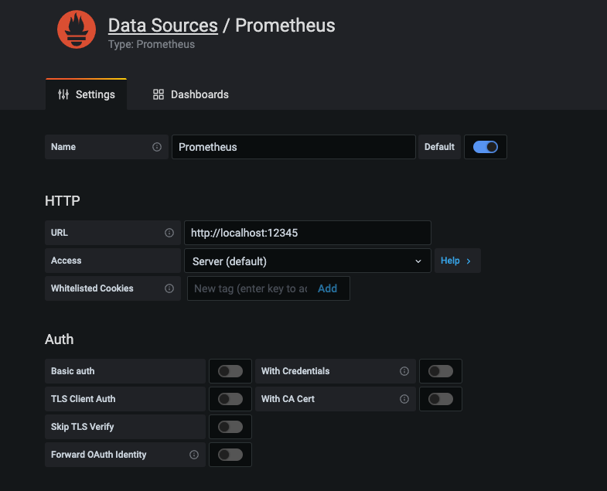The height and width of the screenshot is (491, 607).
Task: Toggle the With CA Cert switch
Action: coord(441,399)
